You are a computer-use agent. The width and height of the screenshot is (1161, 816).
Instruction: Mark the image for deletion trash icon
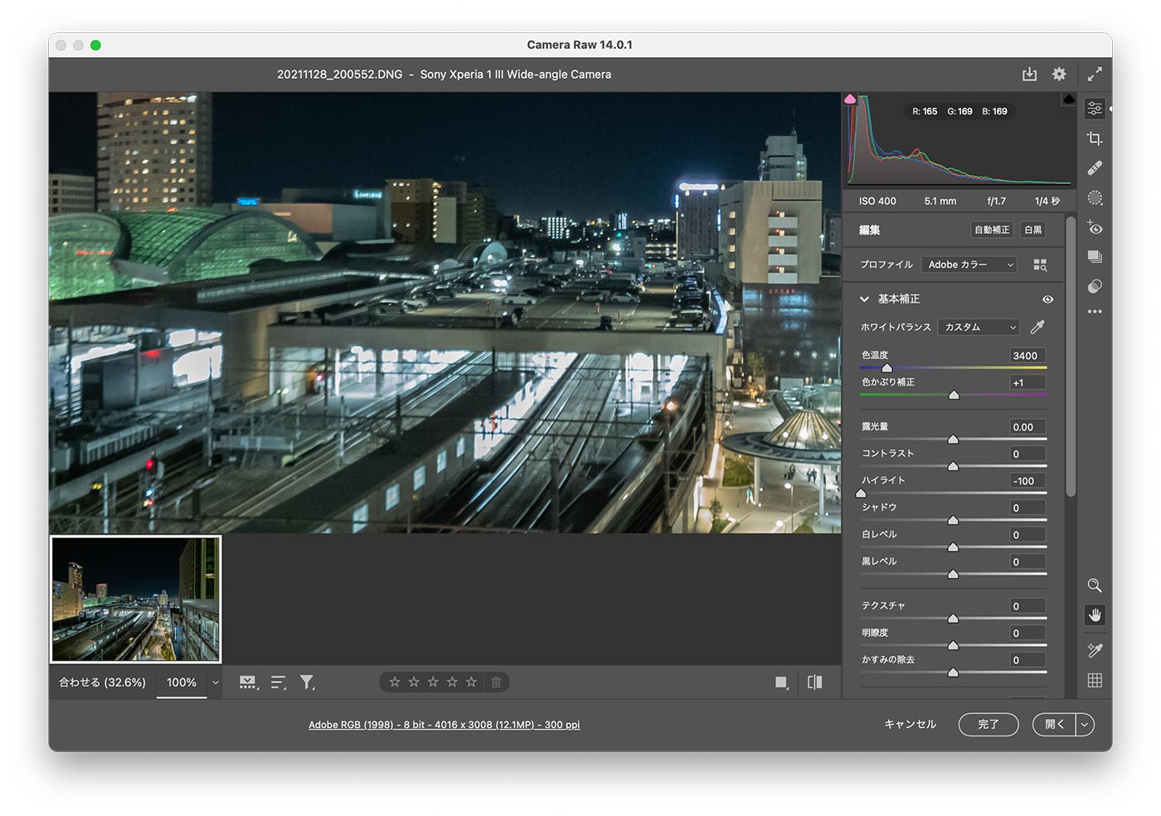point(496,682)
